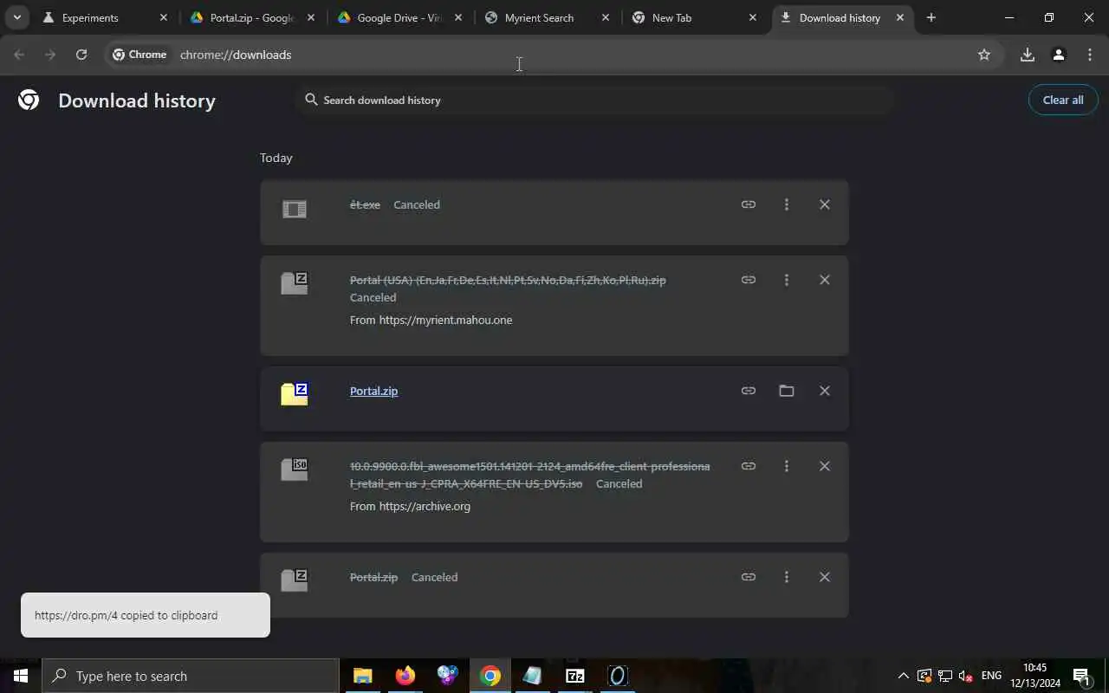Click the ENG language indicator
Image resolution: width=1109 pixels, height=693 pixels.
pyautogui.click(x=991, y=676)
